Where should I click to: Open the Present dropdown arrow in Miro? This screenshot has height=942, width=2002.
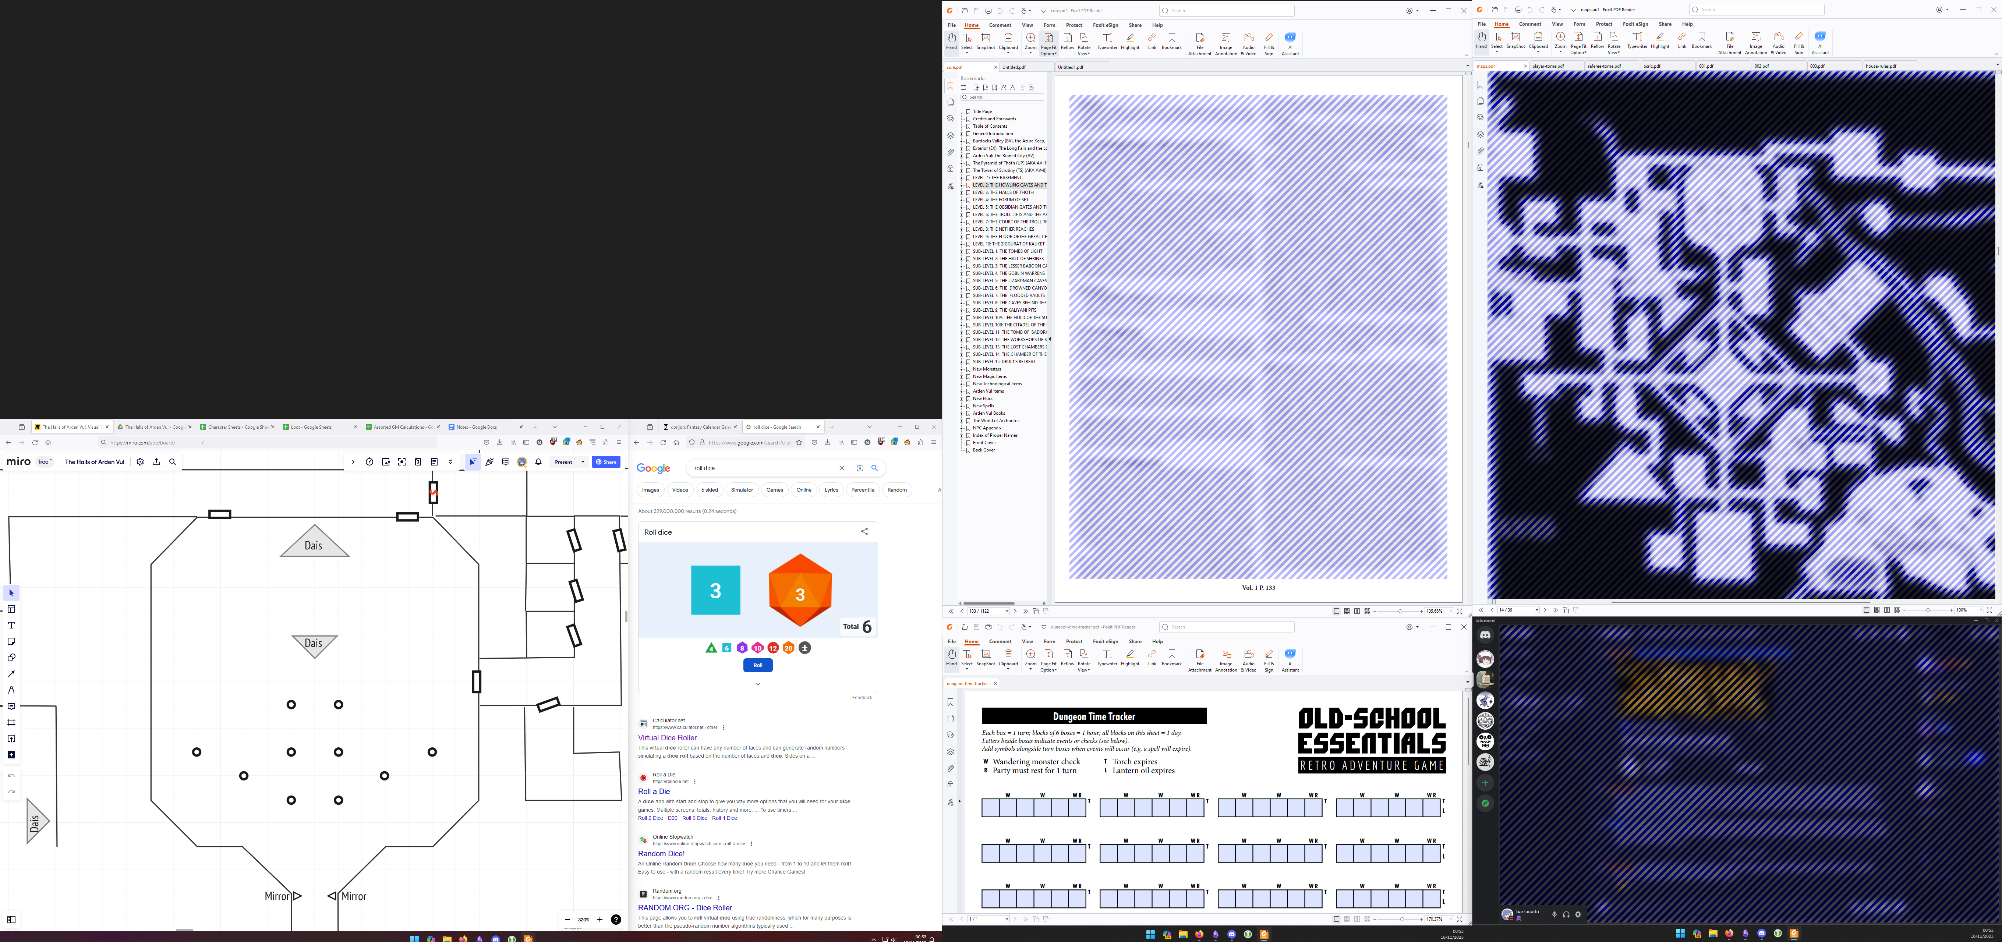(x=583, y=462)
